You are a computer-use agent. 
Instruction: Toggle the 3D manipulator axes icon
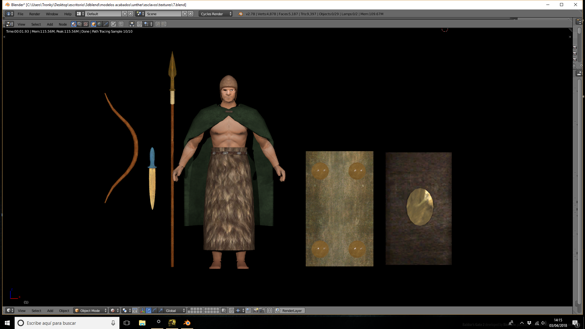pos(142,310)
